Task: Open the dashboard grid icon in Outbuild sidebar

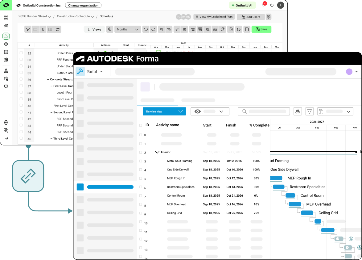Action: click(6, 18)
